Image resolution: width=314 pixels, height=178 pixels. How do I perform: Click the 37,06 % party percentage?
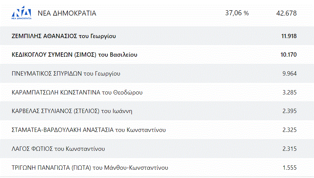[237, 13]
